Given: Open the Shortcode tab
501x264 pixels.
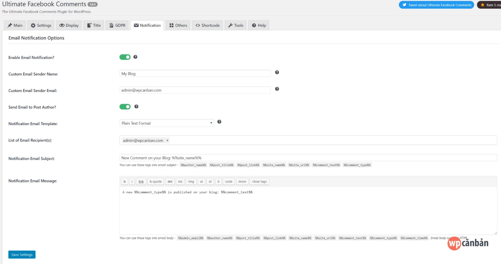Looking at the screenshot, I should coord(208,25).
